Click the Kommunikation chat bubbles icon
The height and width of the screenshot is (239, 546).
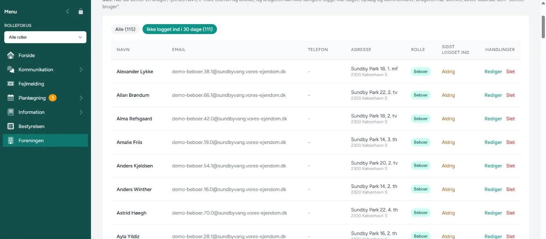point(11,70)
